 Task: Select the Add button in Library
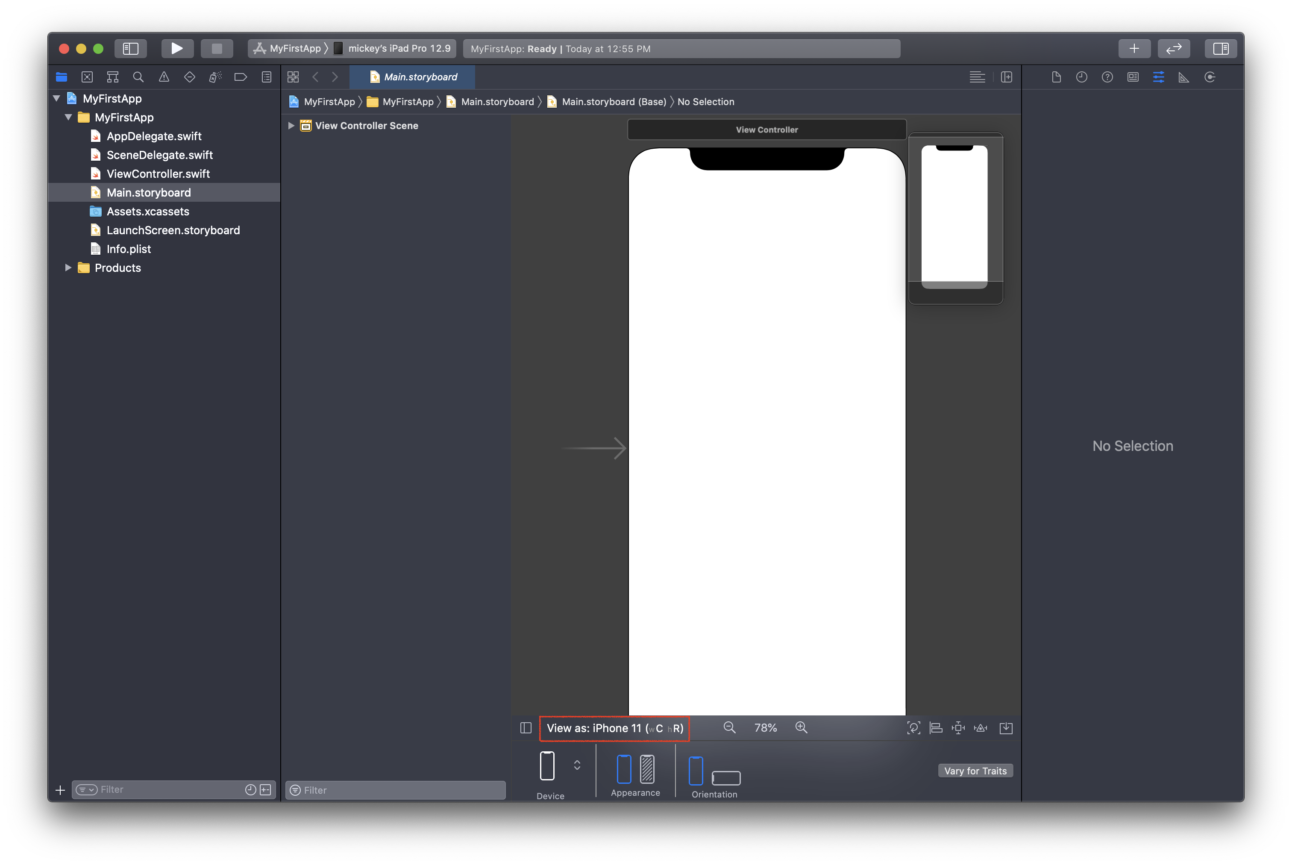tap(1133, 48)
